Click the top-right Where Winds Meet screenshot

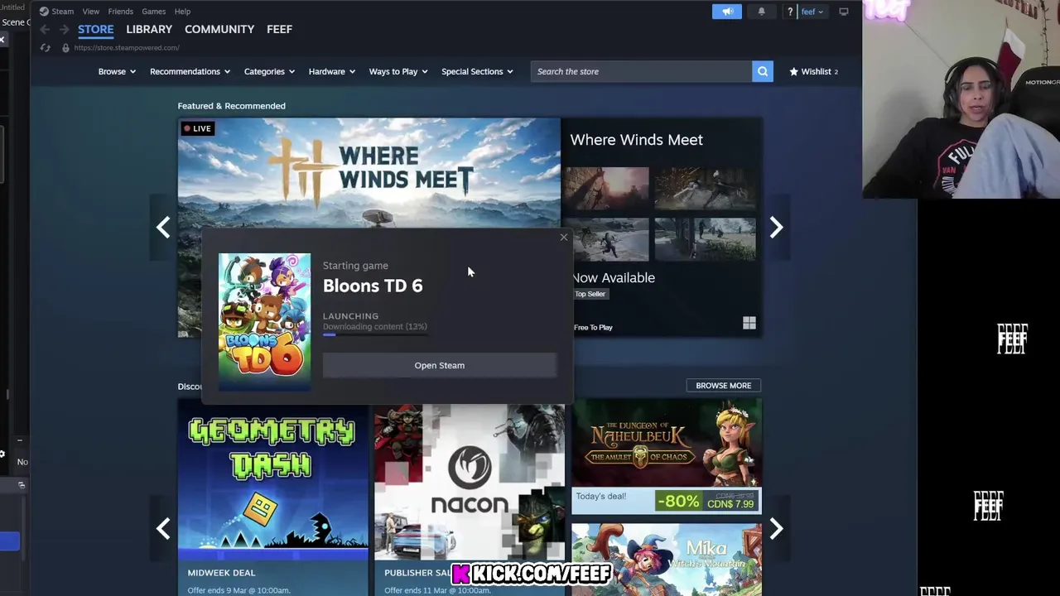point(705,189)
